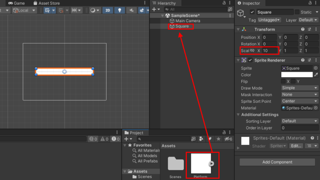Click the Scale constrain proportions link icon
Viewport: 320px width, 180px height.
tap(252, 51)
